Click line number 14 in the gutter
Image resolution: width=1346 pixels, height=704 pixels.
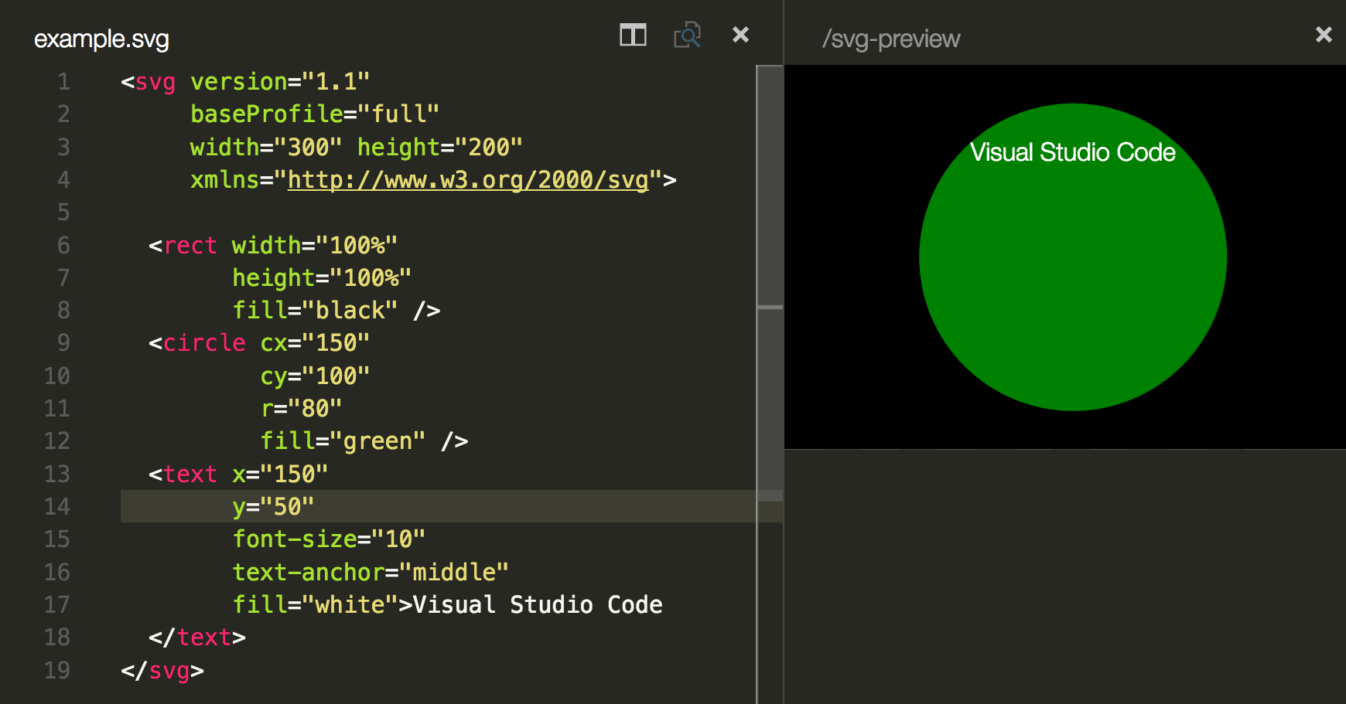click(57, 506)
